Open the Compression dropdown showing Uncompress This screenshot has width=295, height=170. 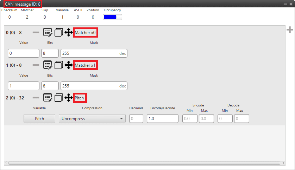[x=92, y=119]
